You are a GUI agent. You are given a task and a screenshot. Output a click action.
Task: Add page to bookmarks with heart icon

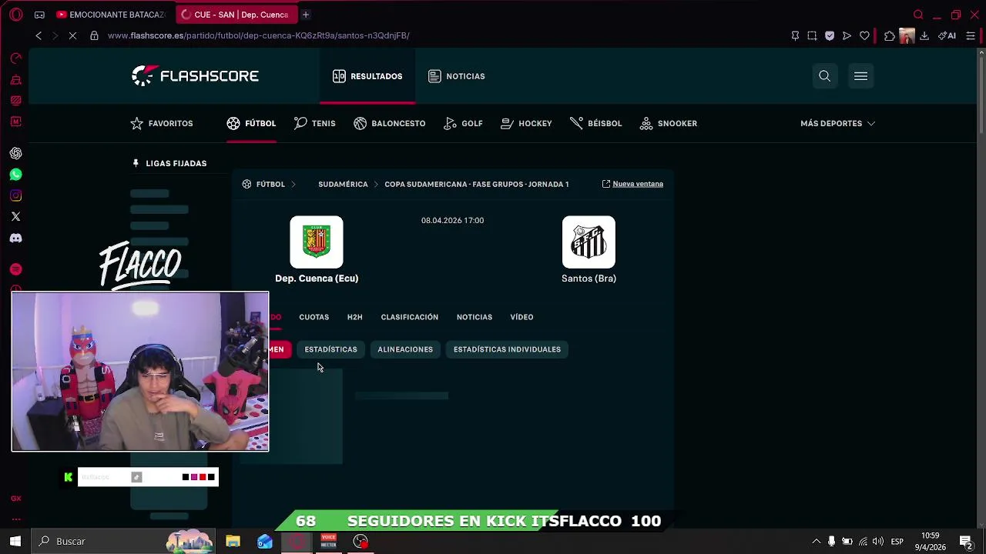click(864, 35)
